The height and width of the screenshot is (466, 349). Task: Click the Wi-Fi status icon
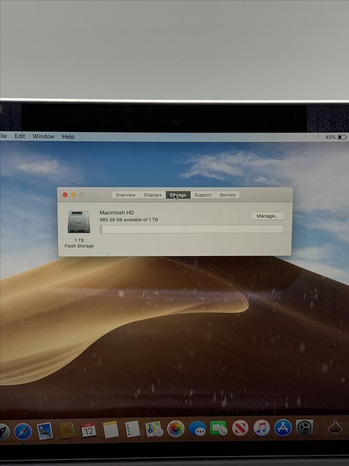317,137
